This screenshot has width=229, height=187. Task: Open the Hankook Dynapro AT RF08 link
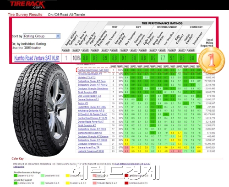[91, 151]
